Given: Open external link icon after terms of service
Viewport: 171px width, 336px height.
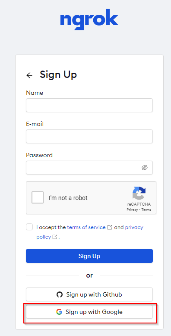Looking at the screenshot, I should 110,227.
